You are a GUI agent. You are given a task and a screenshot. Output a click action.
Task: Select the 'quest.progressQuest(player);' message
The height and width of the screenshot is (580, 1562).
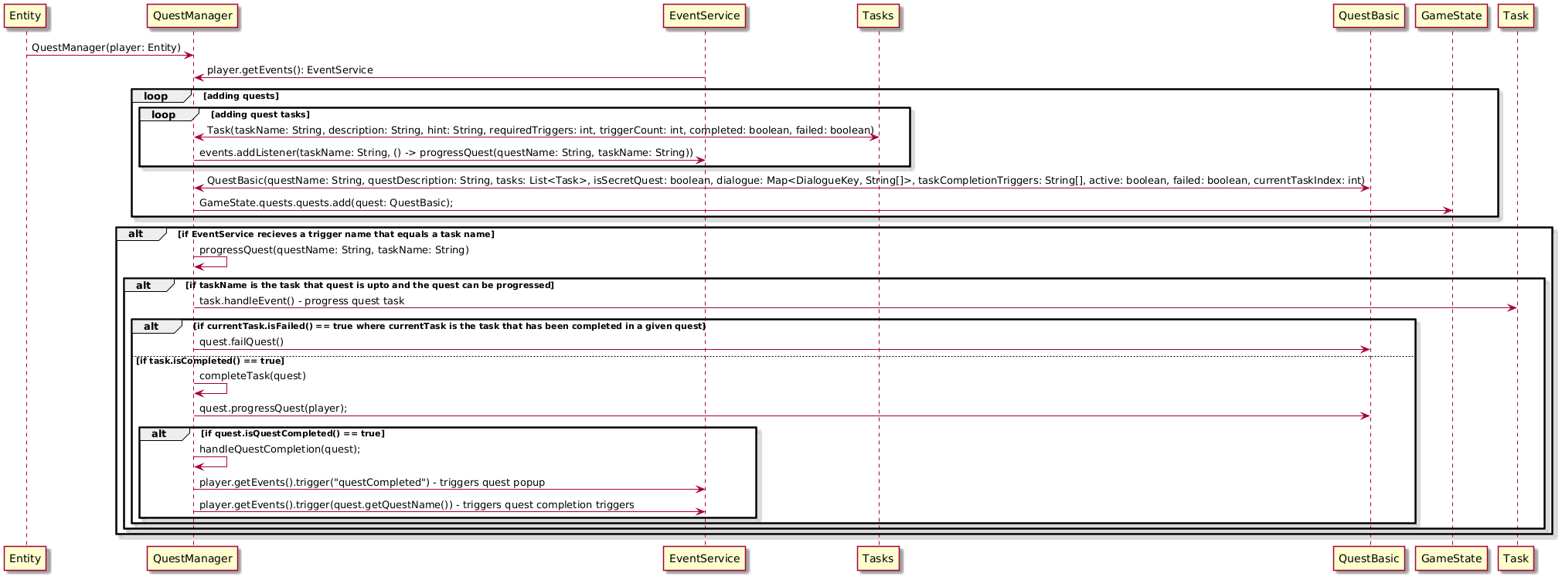coord(273,409)
